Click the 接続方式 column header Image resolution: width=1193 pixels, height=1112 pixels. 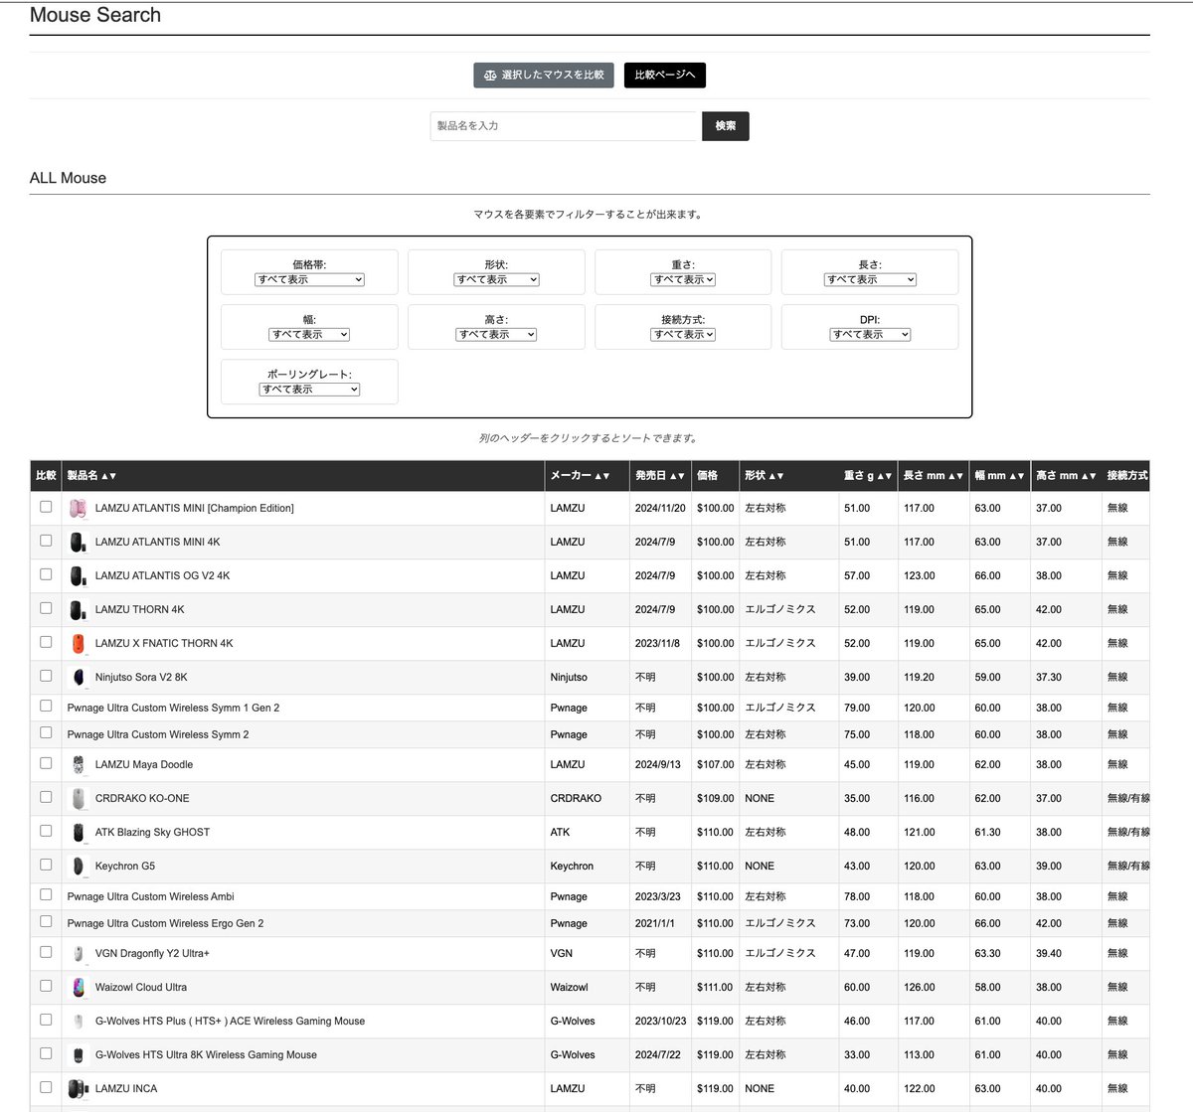click(x=1127, y=476)
